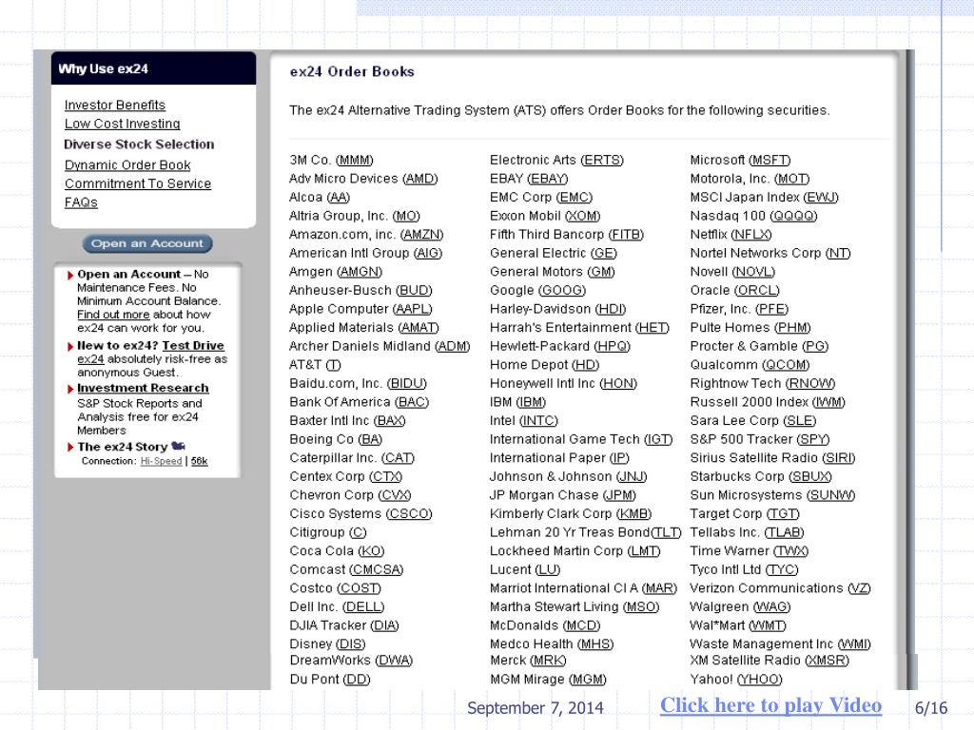Image resolution: width=974 pixels, height=730 pixels.
Task: Open the SIRI ticker link
Action: point(839,458)
